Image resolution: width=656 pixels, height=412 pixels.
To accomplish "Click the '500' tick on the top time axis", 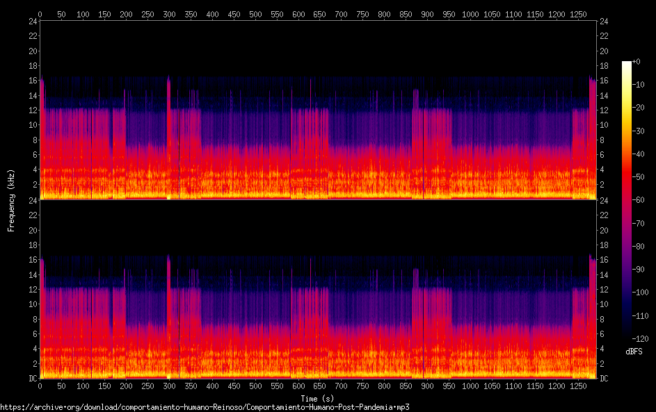I will tap(255, 14).
